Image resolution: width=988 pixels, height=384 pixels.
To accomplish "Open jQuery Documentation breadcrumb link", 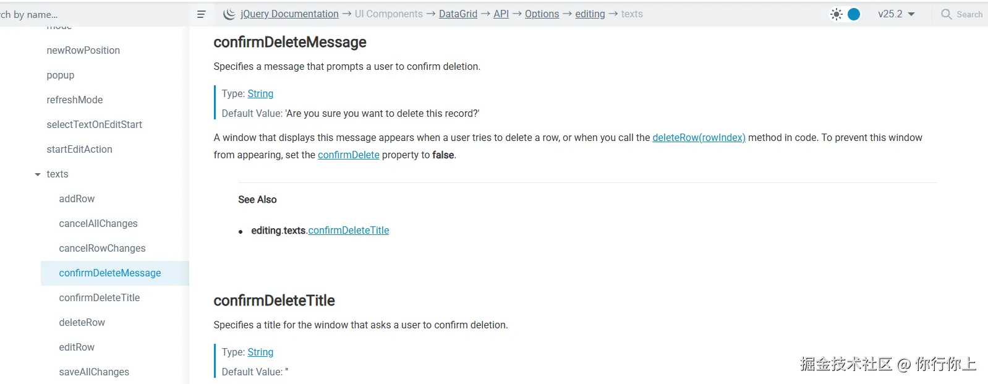I will click(289, 14).
